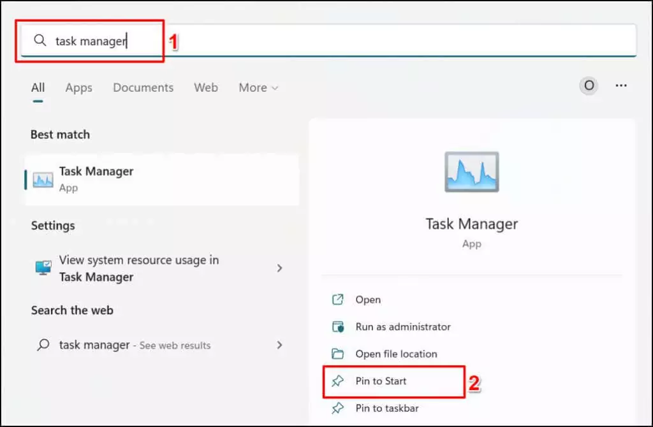Expand chevron beside task manager web result
This screenshot has width=653, height=427.
[279, 345]
